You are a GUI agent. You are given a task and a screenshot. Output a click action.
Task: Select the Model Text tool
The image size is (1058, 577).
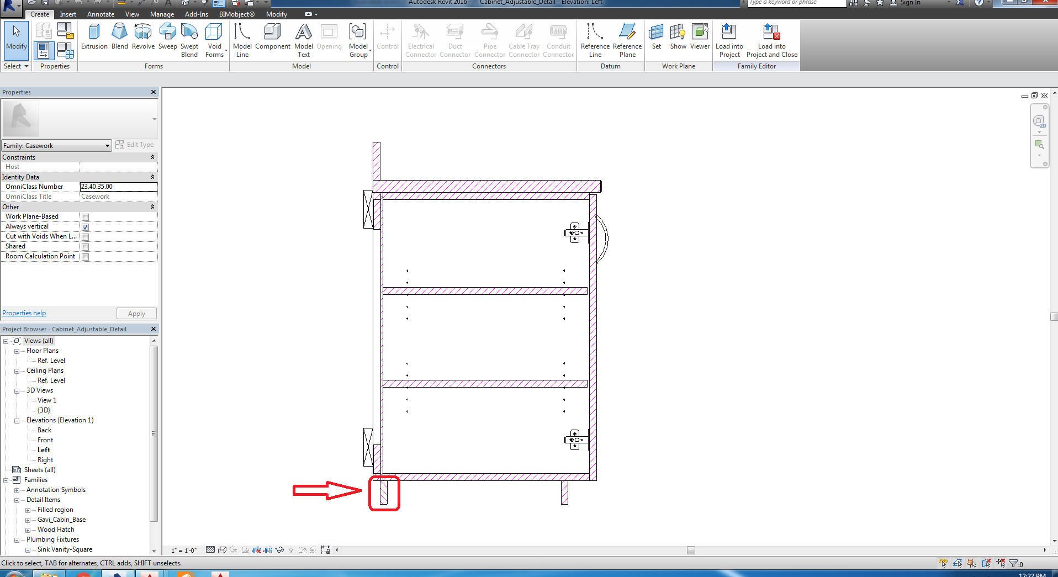pos(303,39)
